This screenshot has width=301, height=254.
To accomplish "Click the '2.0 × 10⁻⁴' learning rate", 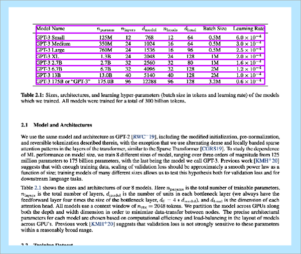I will (249, 56).
